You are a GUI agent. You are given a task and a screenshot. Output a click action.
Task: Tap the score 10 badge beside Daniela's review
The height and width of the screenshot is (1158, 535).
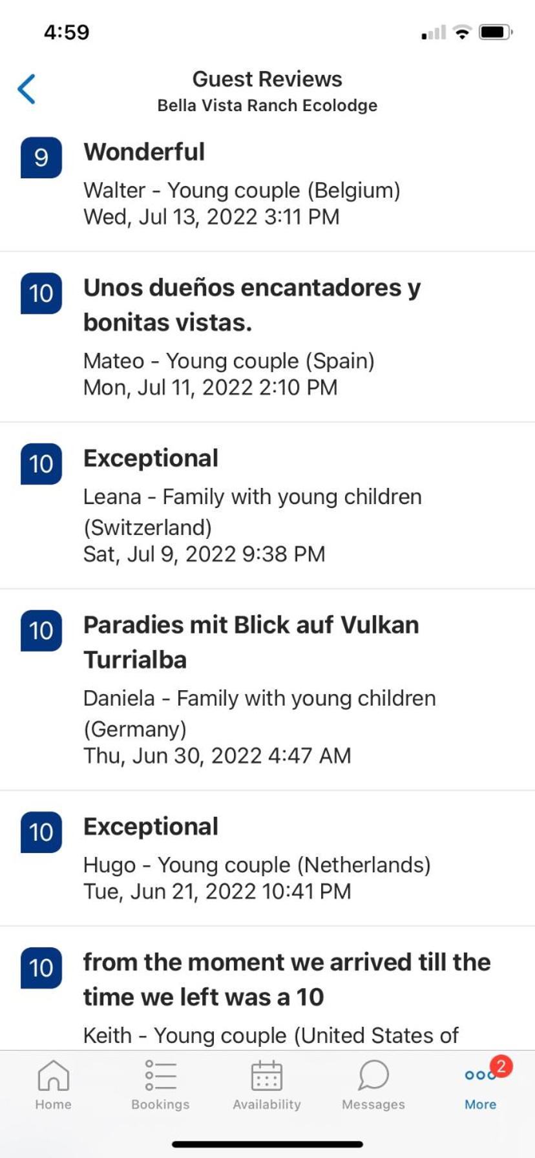click(x=41, y=631)
